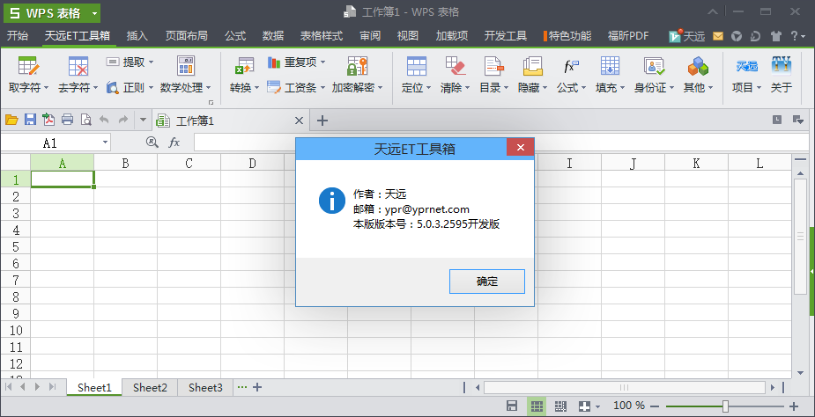The height and width of the screenshot is (417, 815).
Task: Add a new sheet with plus button
Action: (256, 387)
